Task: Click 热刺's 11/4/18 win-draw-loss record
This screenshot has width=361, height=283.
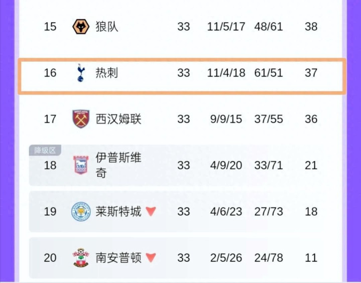Action: [x=226, y=73]
